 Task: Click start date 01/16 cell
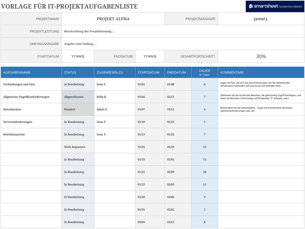pos(150,147)
